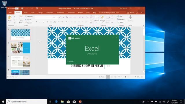The height and width of the screenshot is (104, 185).
Task: Open Change Case Aa menu
Action: point(59,22)
